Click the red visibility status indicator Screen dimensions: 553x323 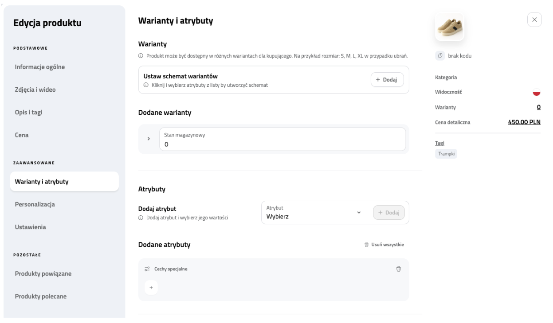coord(536,92)
